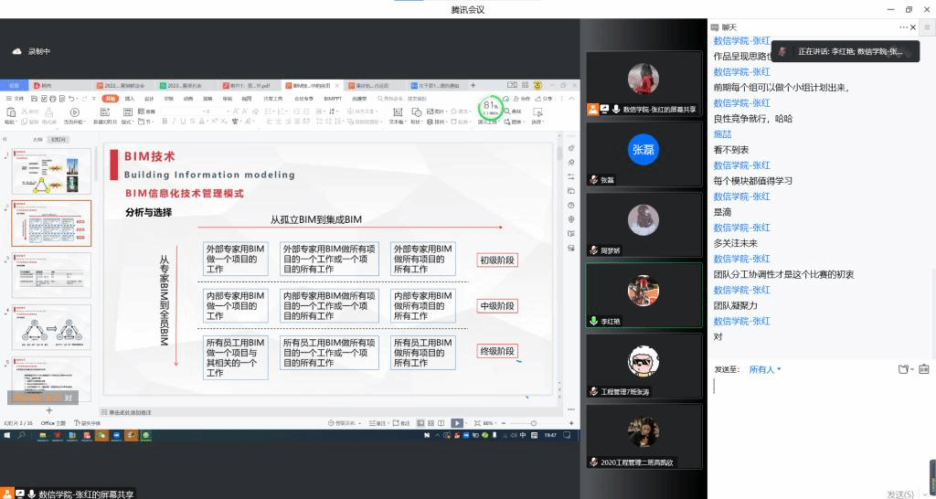Click 周梦娇 participant avatar
The image size is (936, 499).
(643, 219)
